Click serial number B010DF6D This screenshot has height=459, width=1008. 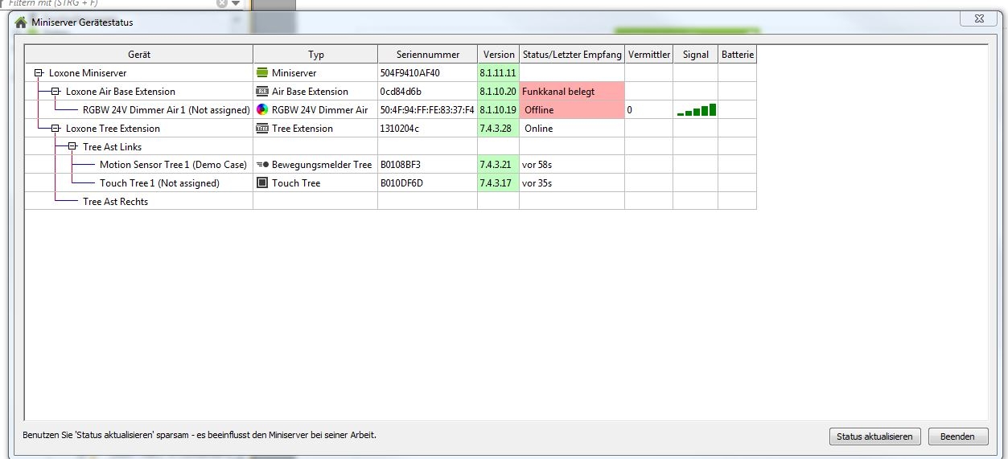[401, 183]
